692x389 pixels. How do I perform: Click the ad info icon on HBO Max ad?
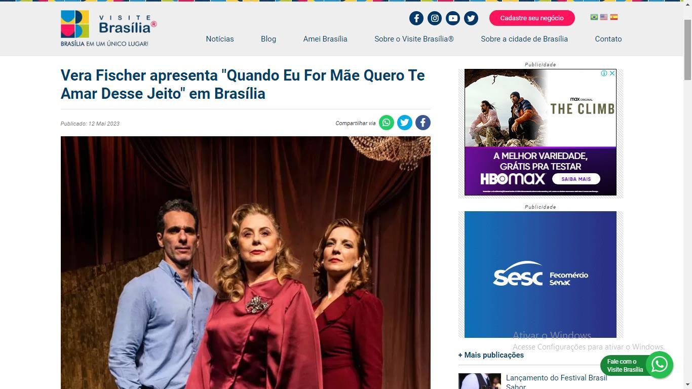click(604, 73)
